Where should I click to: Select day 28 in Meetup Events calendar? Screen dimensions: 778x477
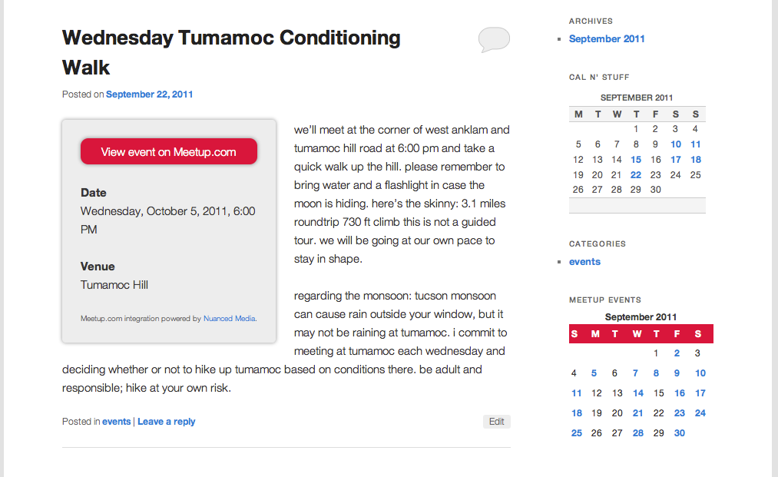click(x=638, y=433)
